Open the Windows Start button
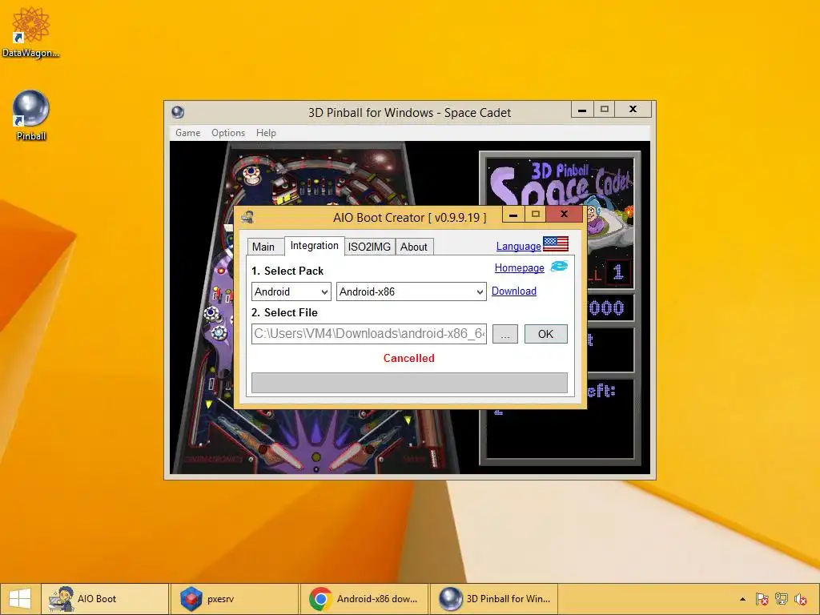Viewport: 820px width, 615px height. [x=20, y=599]
